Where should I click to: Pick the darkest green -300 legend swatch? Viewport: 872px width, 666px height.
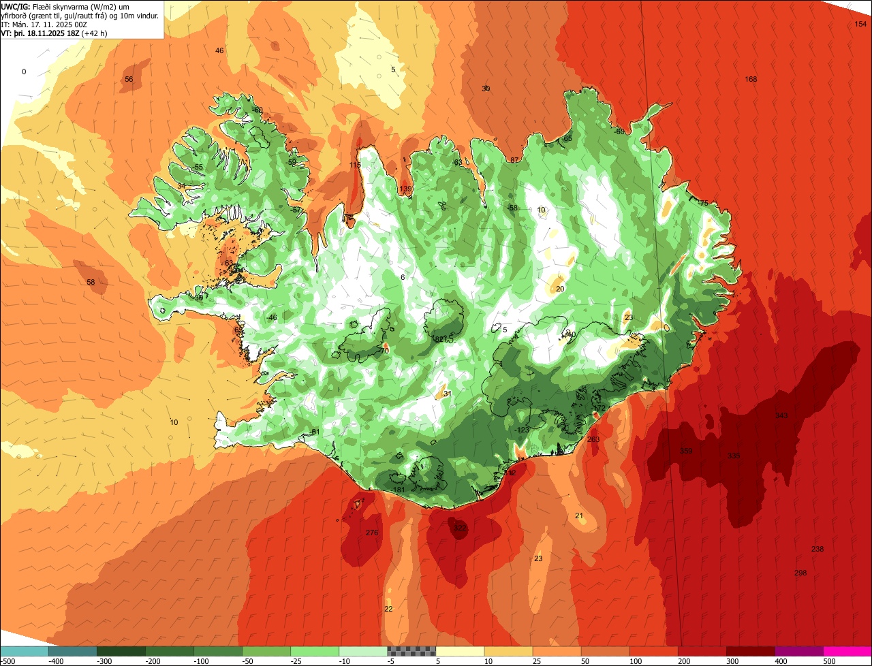121,651
